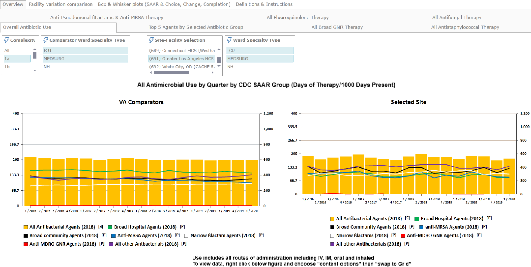Click VA Comparators Anti-MRSA Agents blue swatch

(x=113, y=236)
